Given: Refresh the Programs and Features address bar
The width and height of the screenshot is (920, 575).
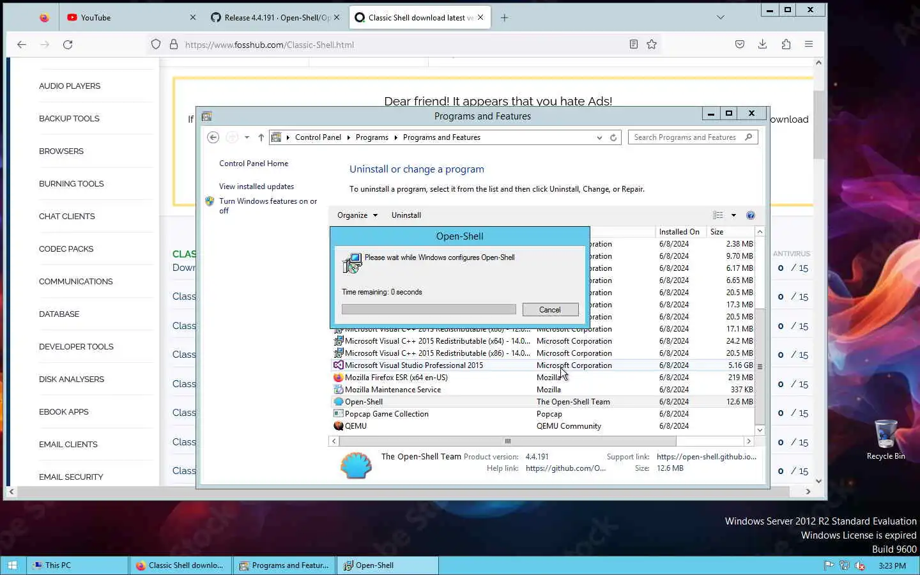Looking at the screenshot, I should click(x=613, y=137).
